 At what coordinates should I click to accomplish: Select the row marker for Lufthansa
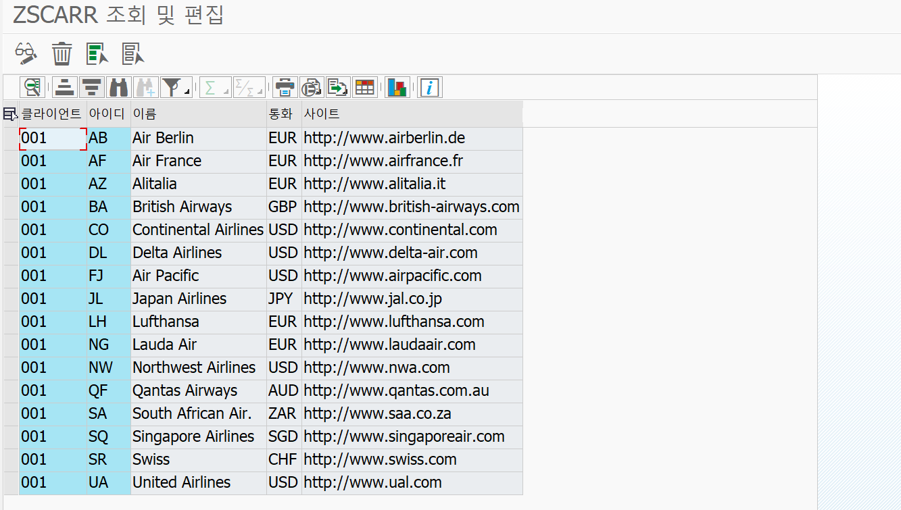(x=11, y=322)
